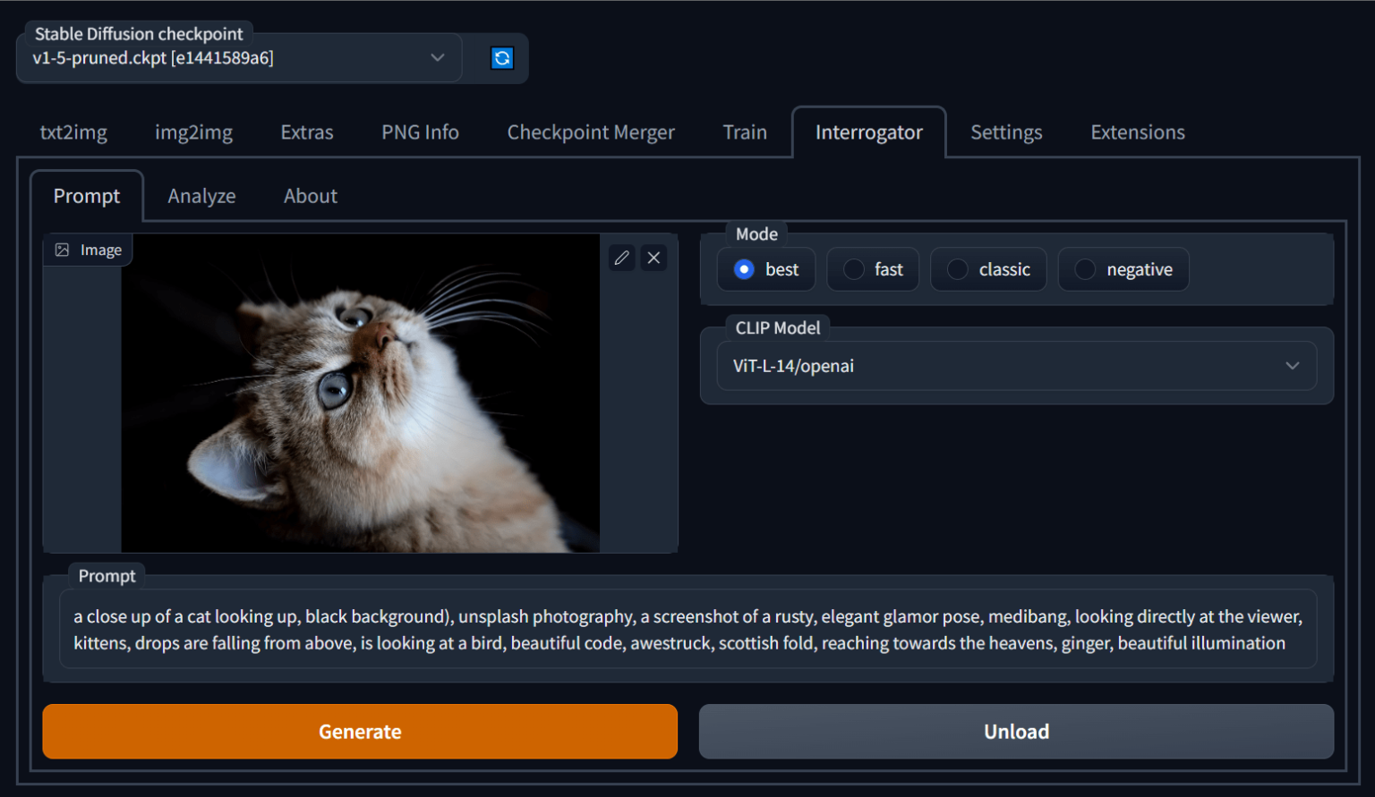
Task: Open the About section of Interrogator
Action: point(310,196)
